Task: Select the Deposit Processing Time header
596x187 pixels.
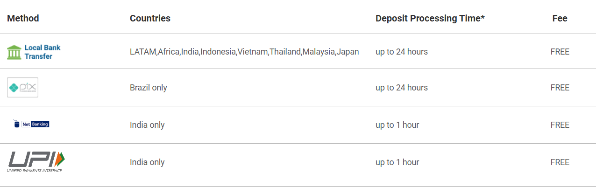Action: 430,18
